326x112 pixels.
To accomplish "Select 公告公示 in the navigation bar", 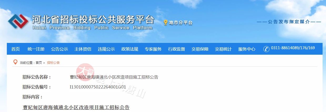I will pos(59,49).
